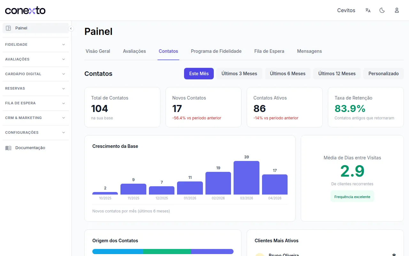Expand the Configurações sidebar section
409x256 pixels.
(x=35, y=132)
